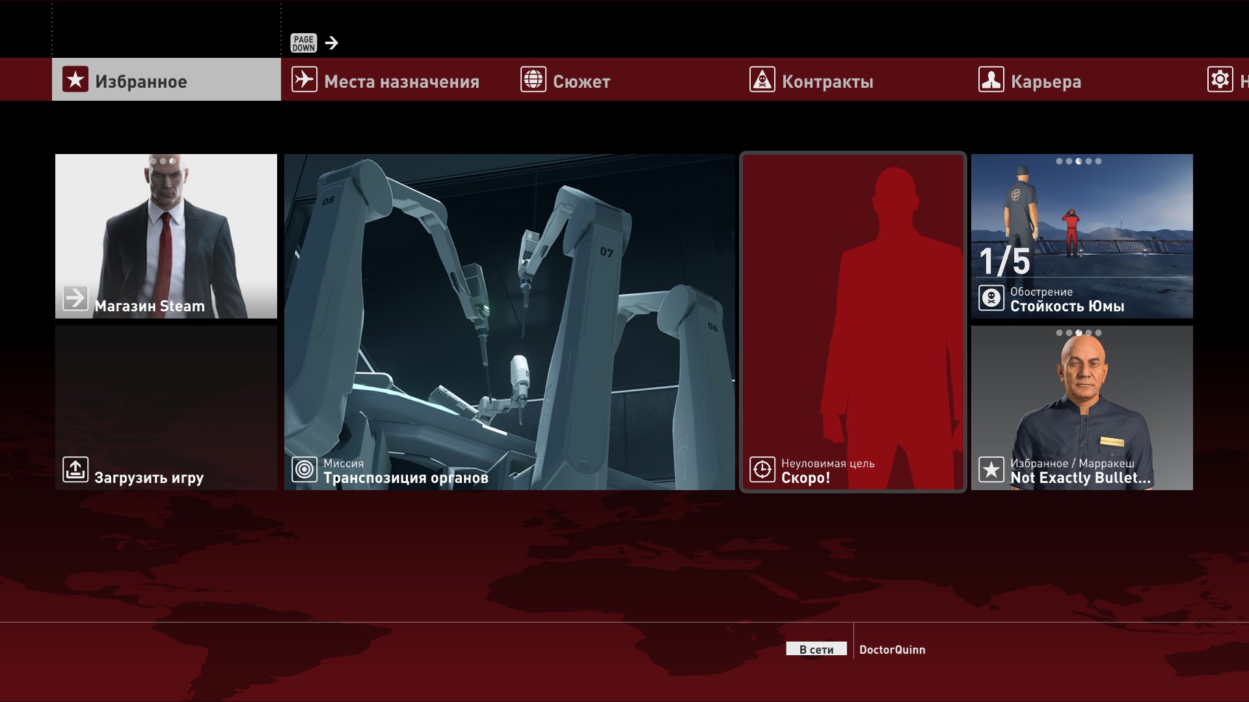Screen dimensions: 1249x702
Task: Click the target icon on the Миссия tile
Action: click(x=304, y=469)
